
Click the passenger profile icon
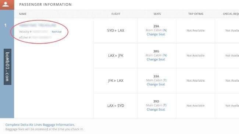click(6, 4)
